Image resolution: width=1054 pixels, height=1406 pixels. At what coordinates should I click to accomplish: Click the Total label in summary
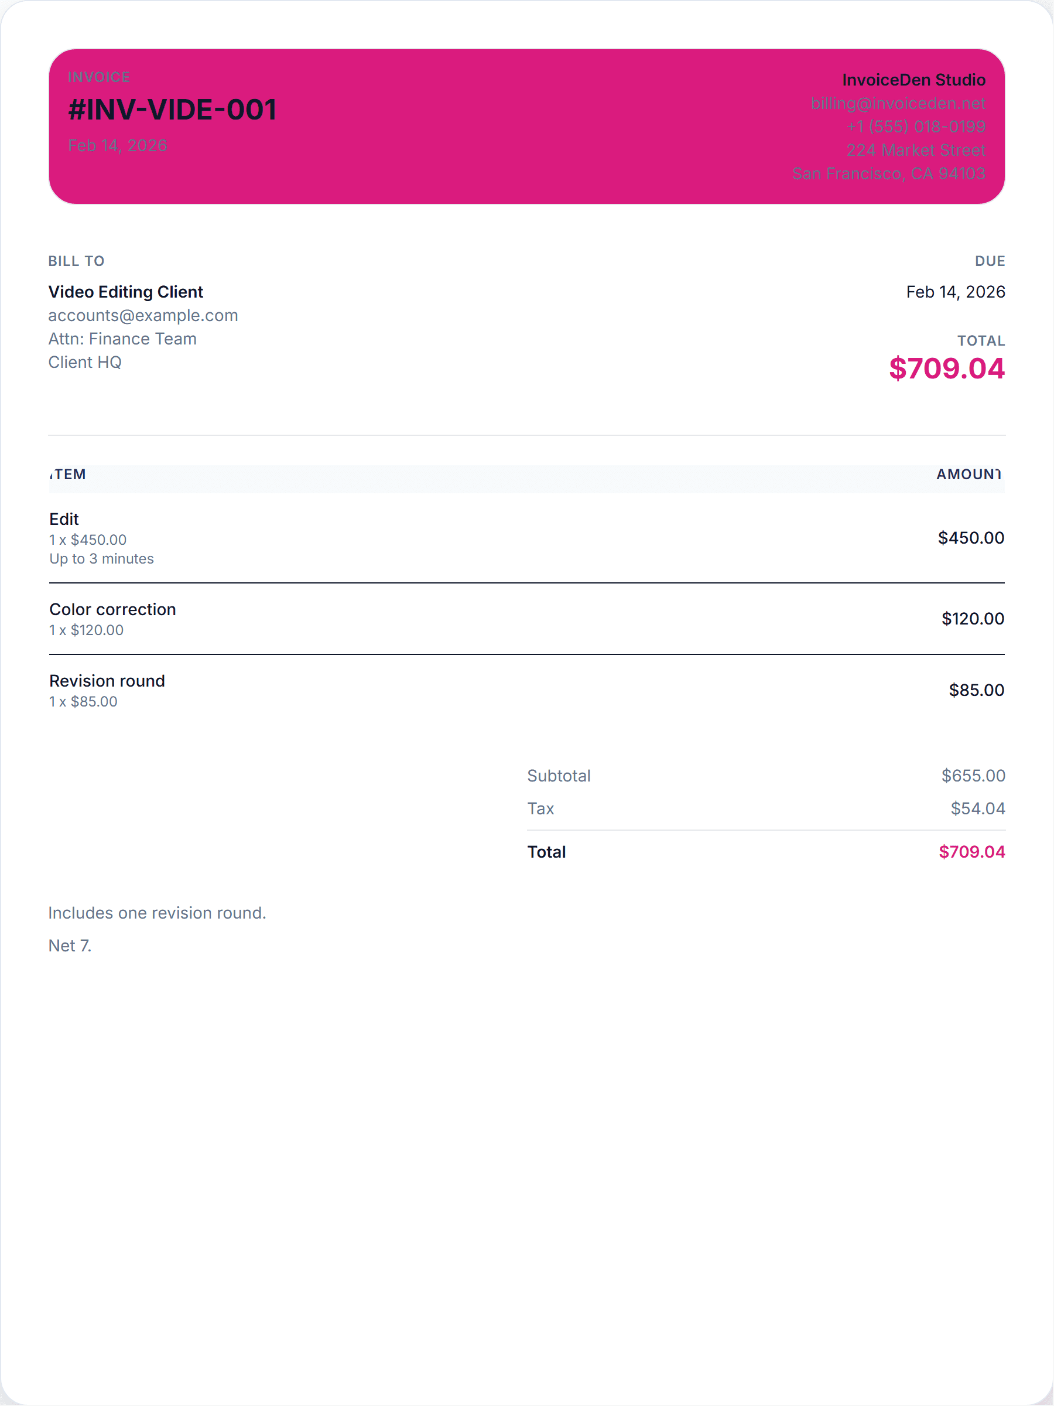(546, 852)
